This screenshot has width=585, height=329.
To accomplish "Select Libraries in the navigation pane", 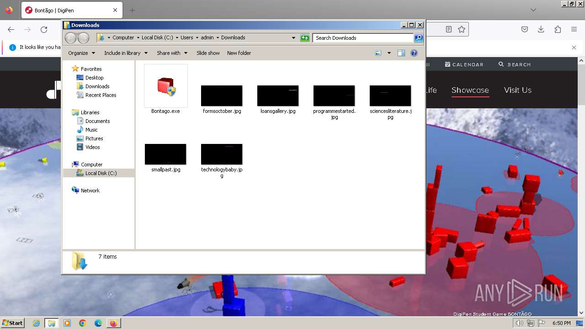I will [90, 112].
